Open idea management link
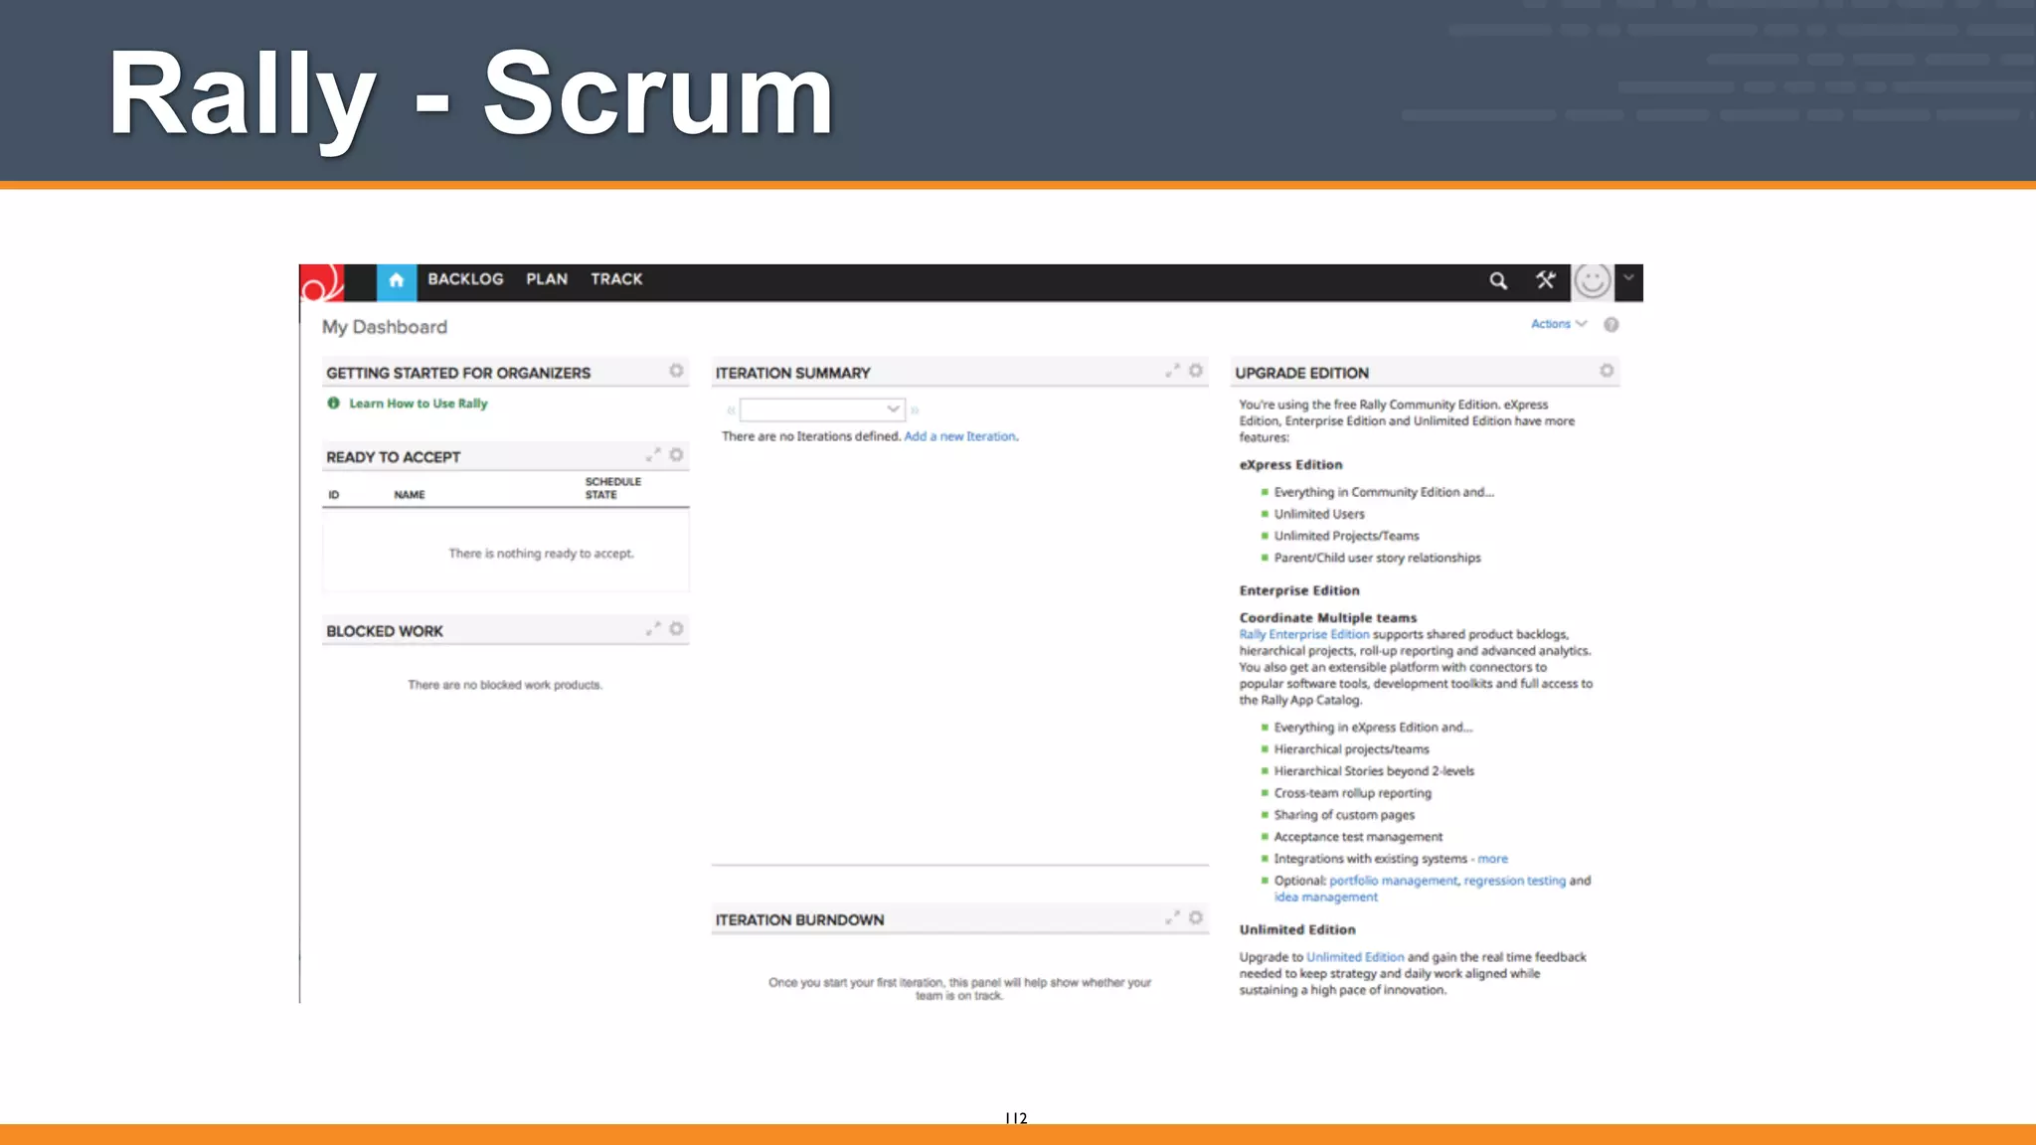2036x1145 pixels. pyautogui.click(x=1326, y=898)
